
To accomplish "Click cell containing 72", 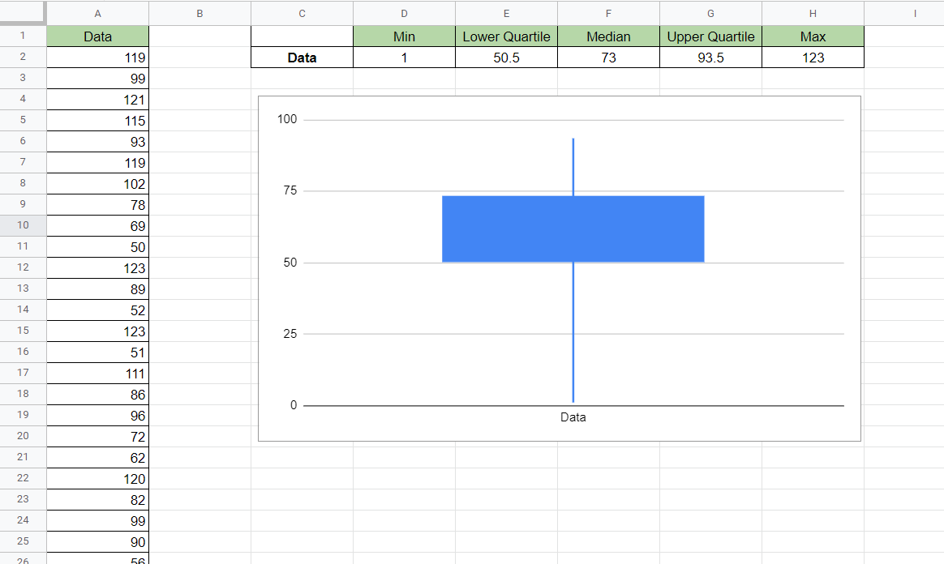I will pos(97,436).
